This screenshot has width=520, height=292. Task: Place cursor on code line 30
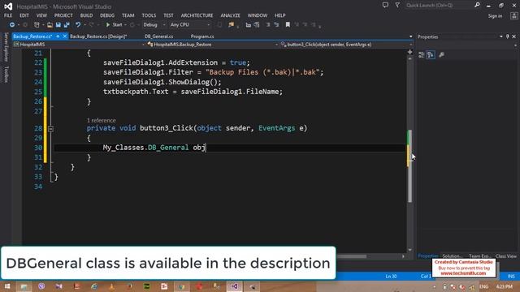[x=229, y=148]
